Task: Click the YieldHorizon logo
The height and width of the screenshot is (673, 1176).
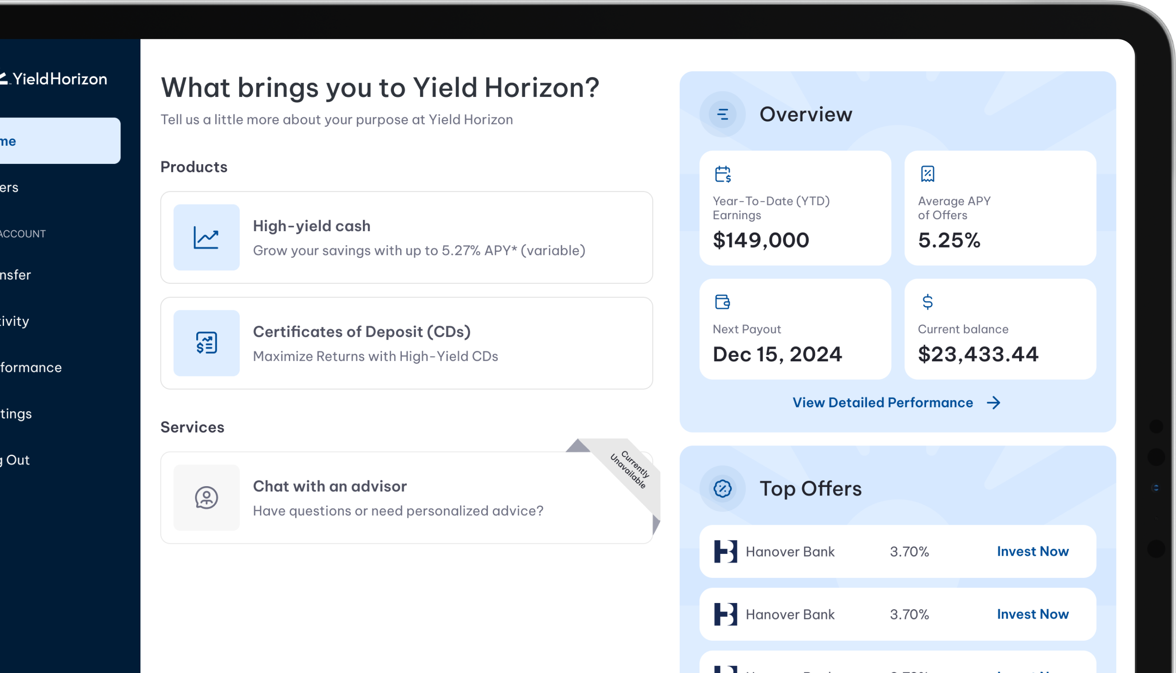Action: (55, 79)
